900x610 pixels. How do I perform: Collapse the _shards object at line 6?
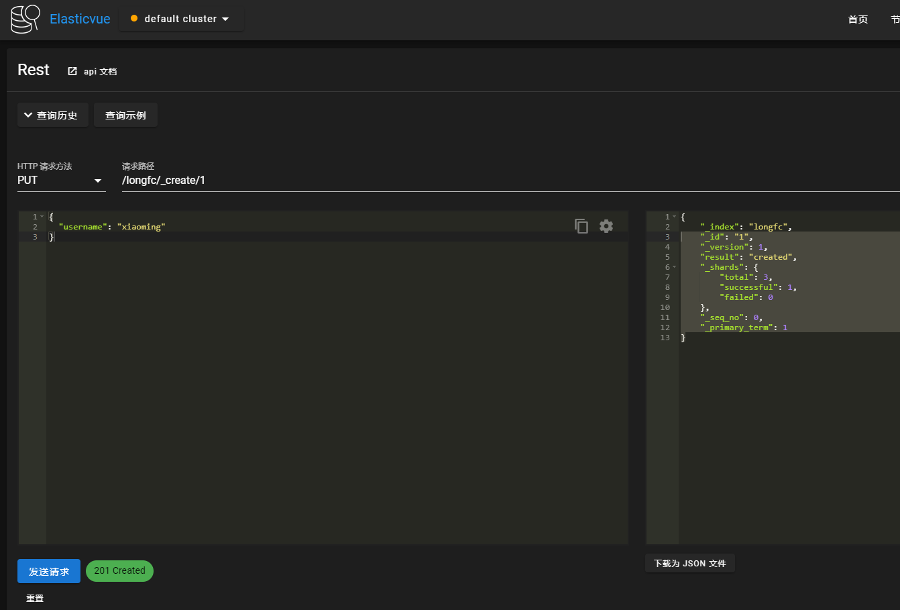click(x=674, y=267)
